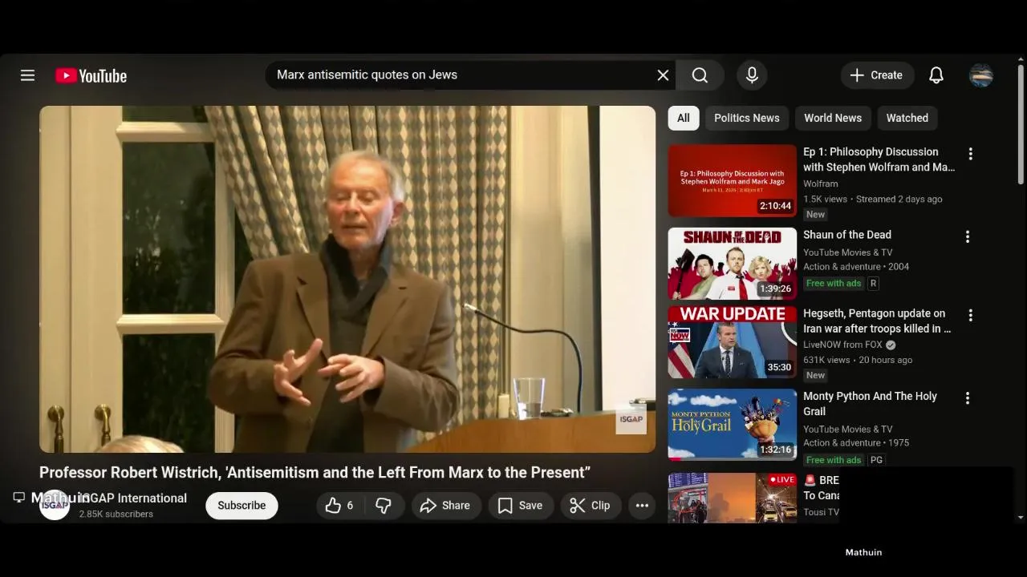Select the Watched chip
This screenshot has width=1027, height=577.
click(x=907, y=118)
